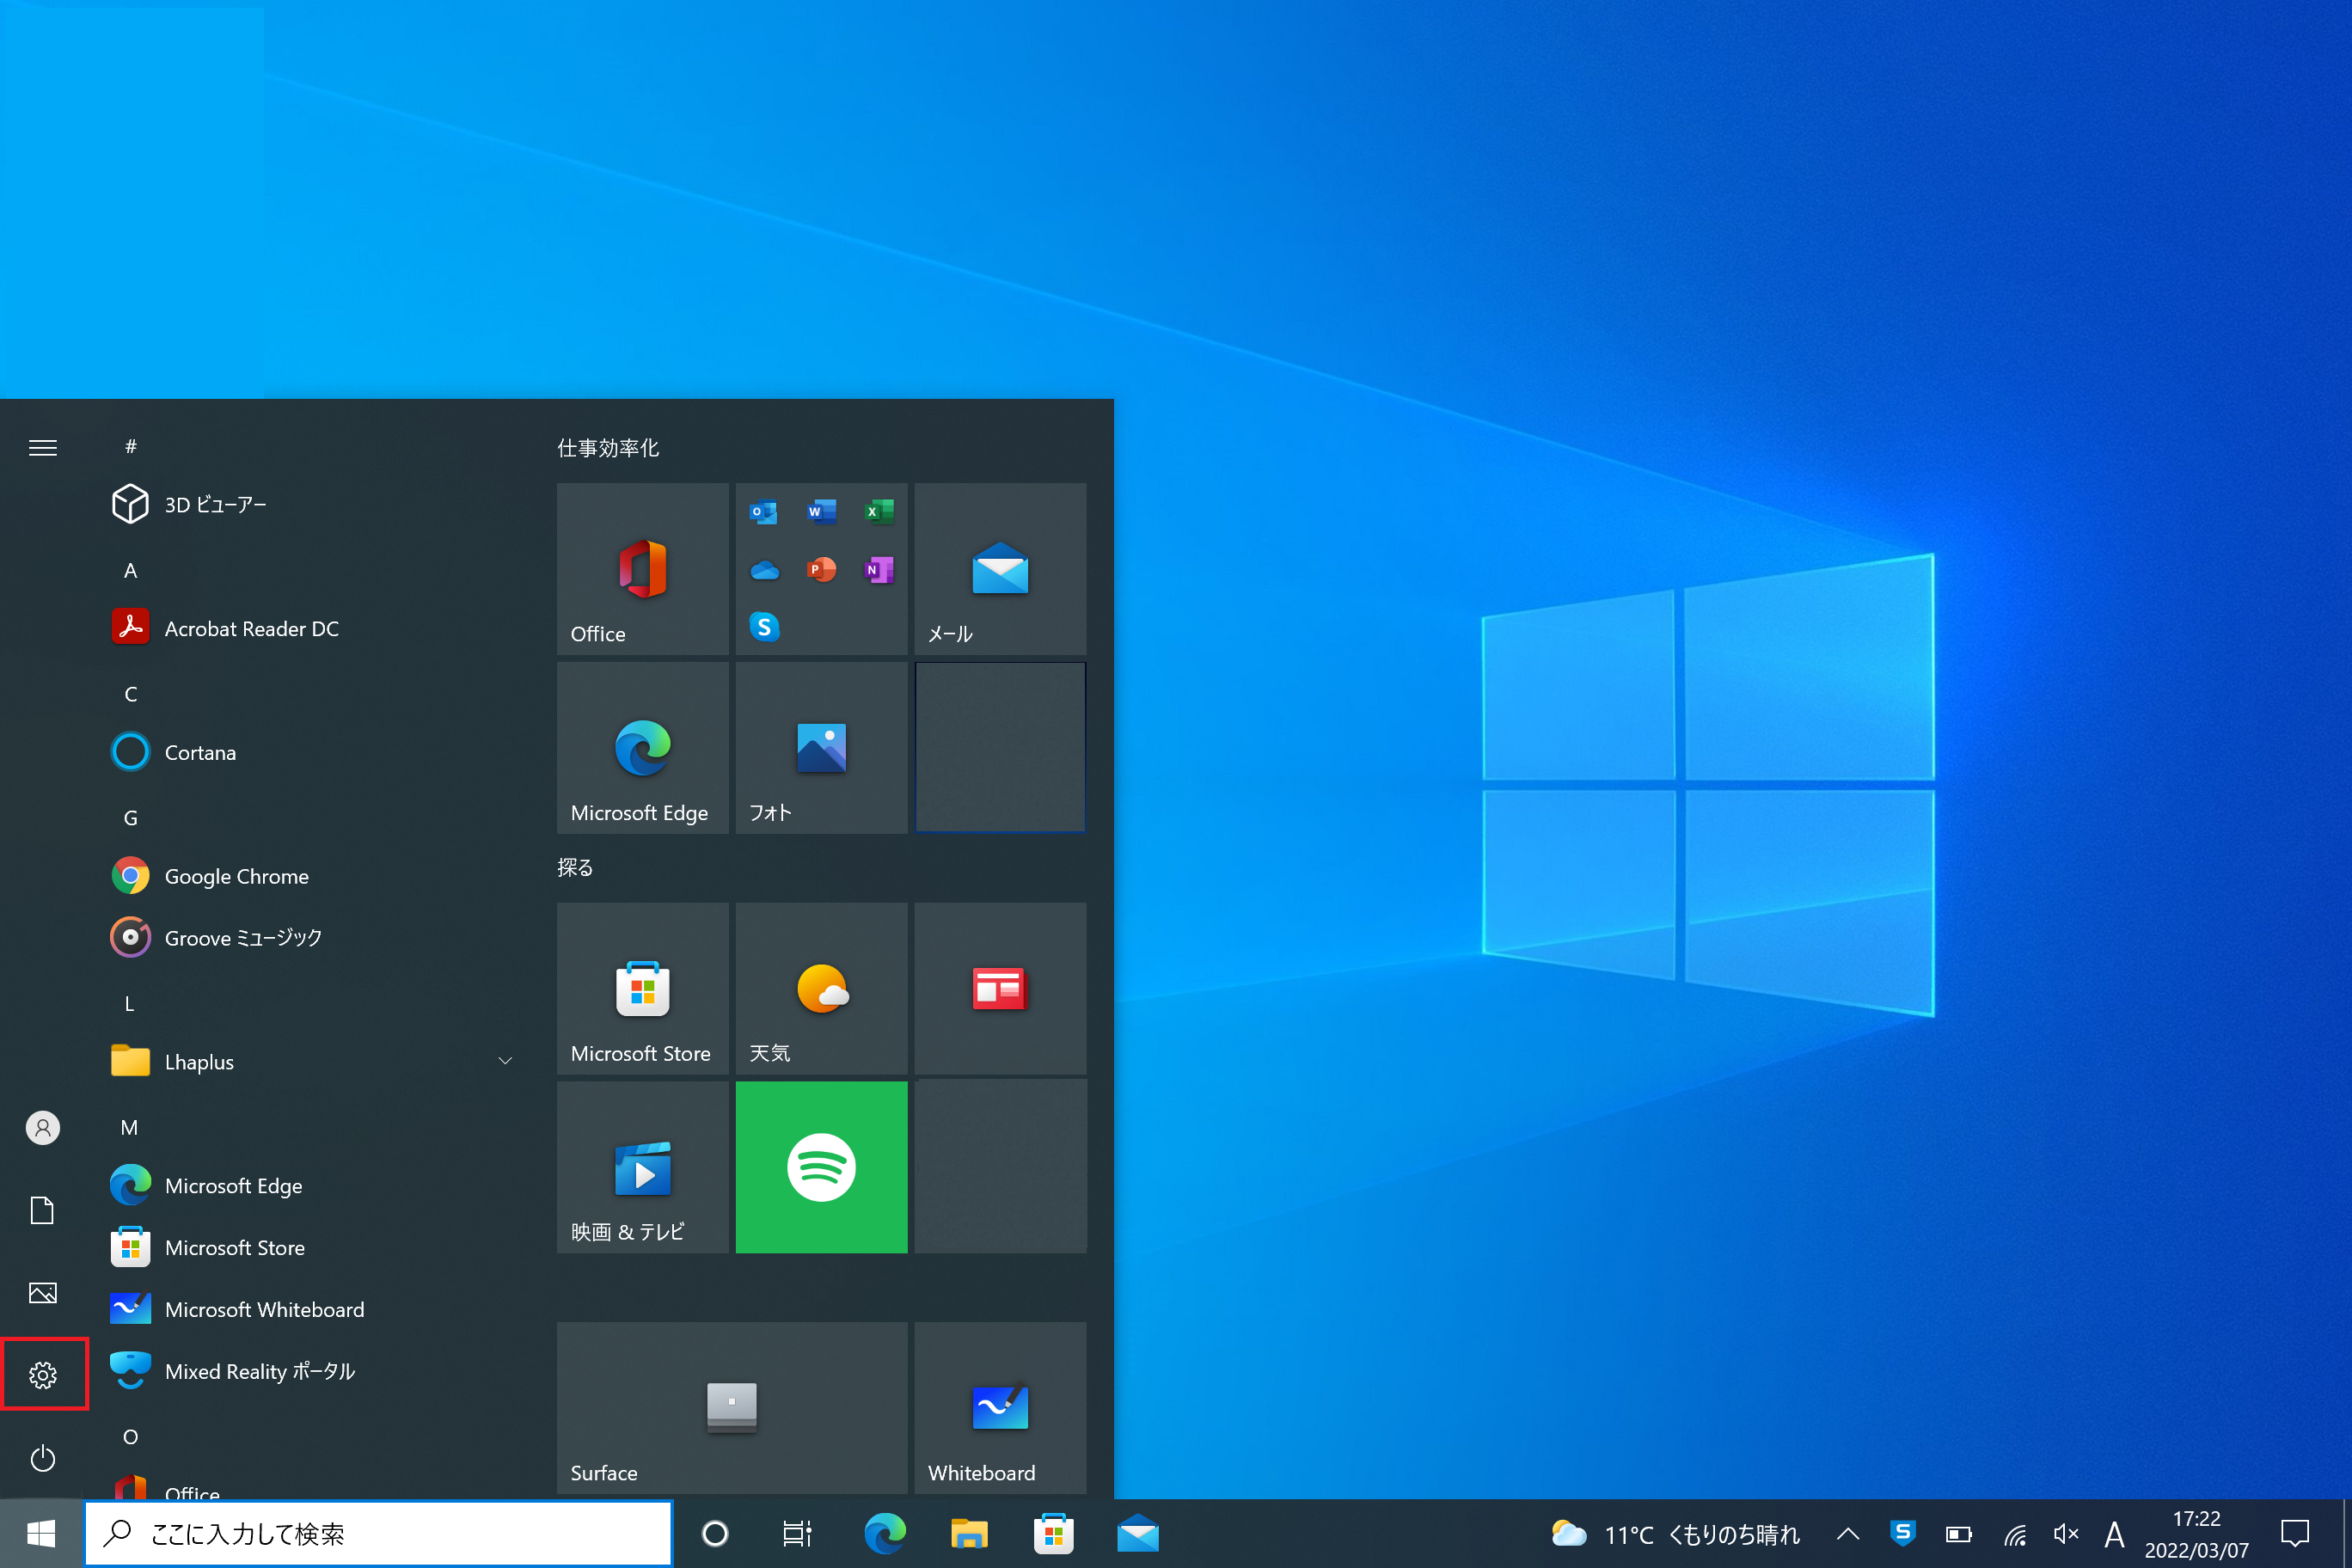2352x1568 pixels.
Task: Click the # group header
Action: point(130,446)
